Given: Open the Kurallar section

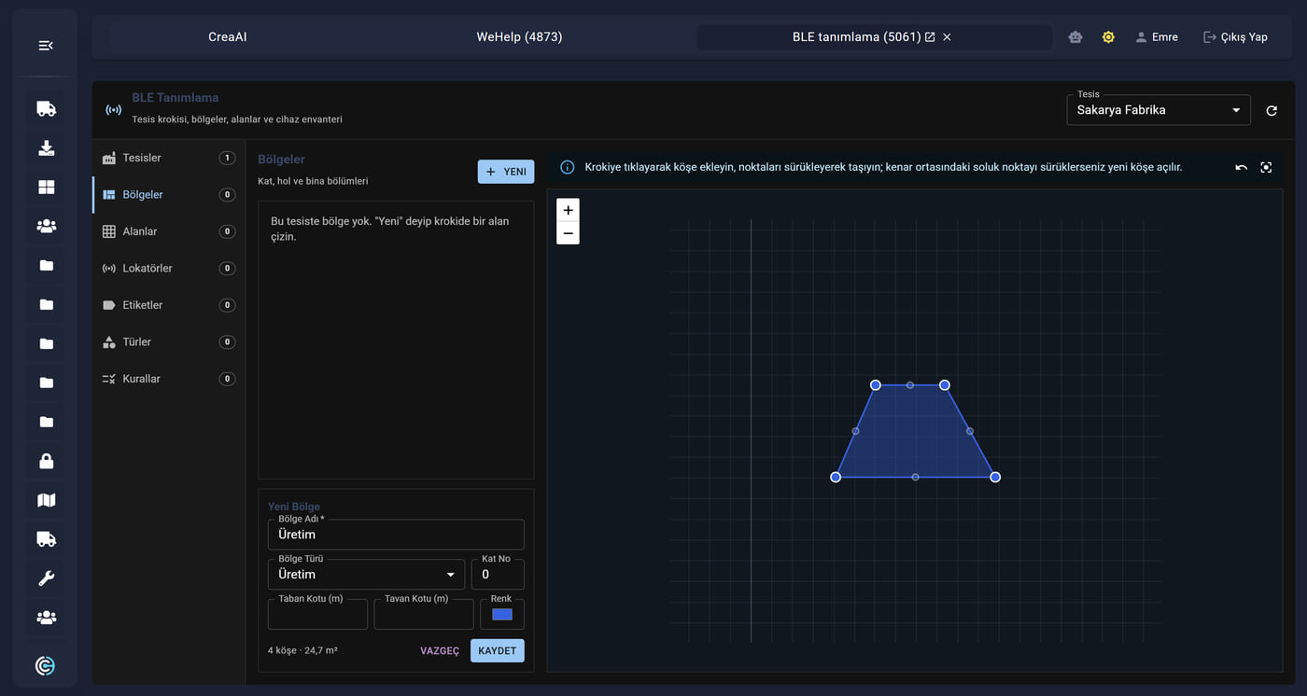Looking at the screenshot, I should coord(168,379).
